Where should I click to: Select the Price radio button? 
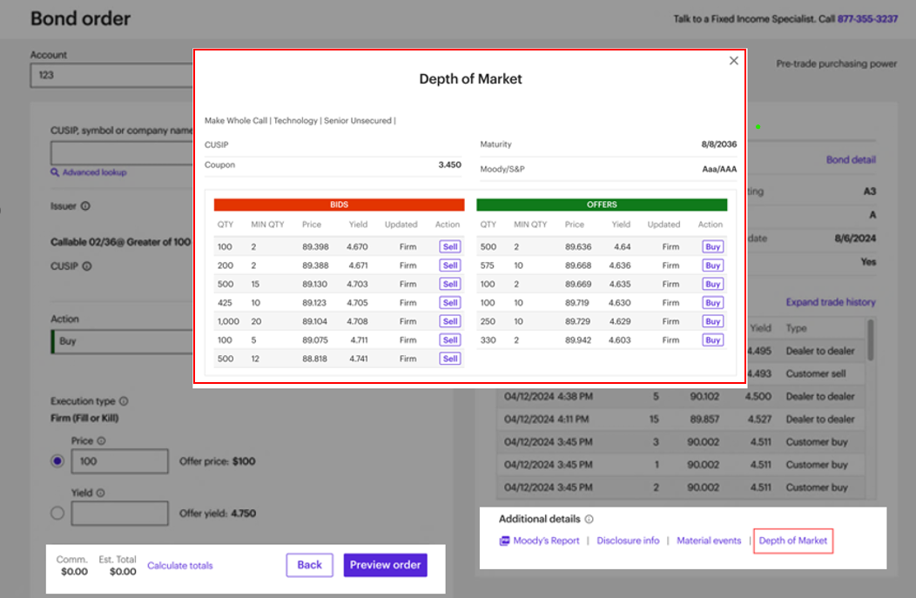click(x=57, y=462)
